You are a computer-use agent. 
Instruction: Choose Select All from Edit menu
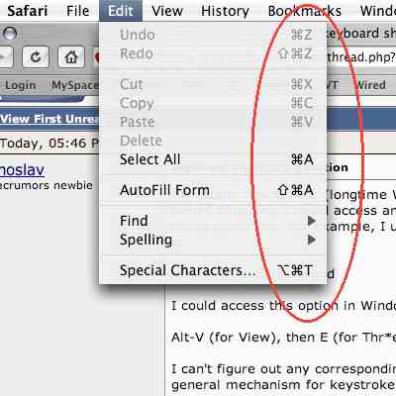[x=213, y=159]
